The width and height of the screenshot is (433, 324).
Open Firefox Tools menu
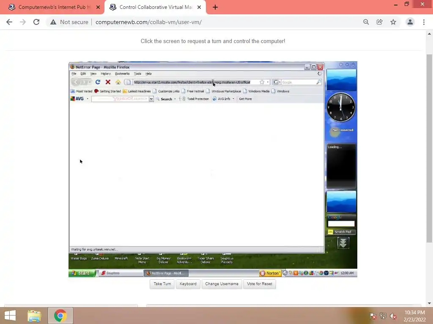point(137,73)
